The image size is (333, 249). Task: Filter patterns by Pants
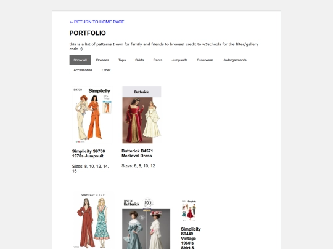click(158, 60)
